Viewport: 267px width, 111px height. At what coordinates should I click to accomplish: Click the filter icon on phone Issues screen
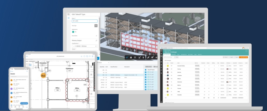(x=27, y=71)
